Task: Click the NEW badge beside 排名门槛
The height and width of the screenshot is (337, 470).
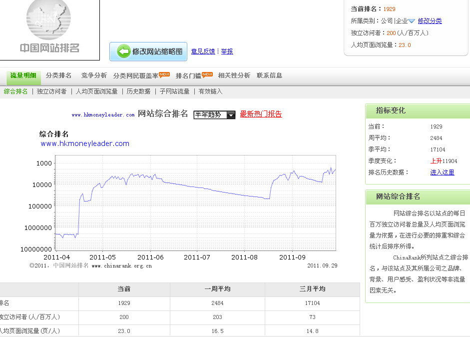Action: [207, 74]
